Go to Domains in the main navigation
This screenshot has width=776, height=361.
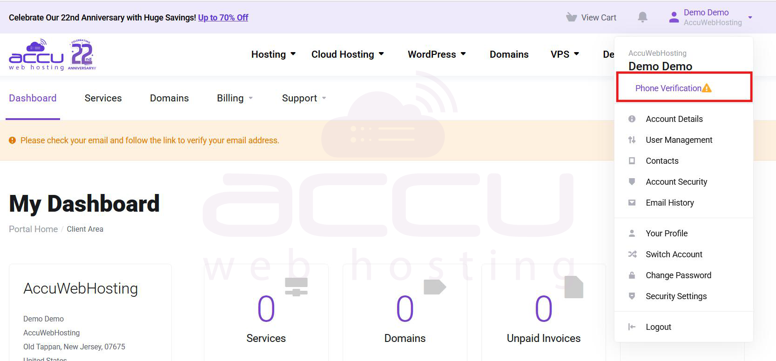pos(509,54)
